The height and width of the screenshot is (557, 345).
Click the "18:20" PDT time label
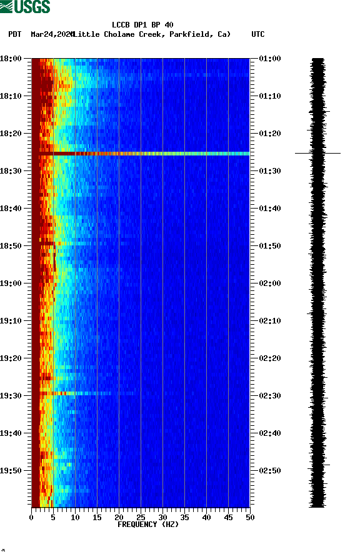tap(11, 133)
